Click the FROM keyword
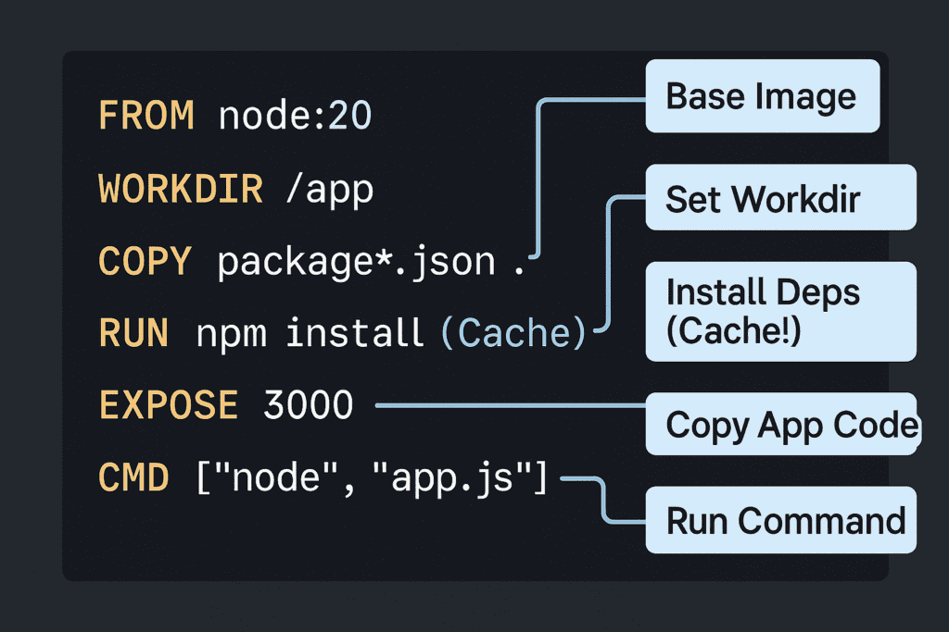 point(146,116)
